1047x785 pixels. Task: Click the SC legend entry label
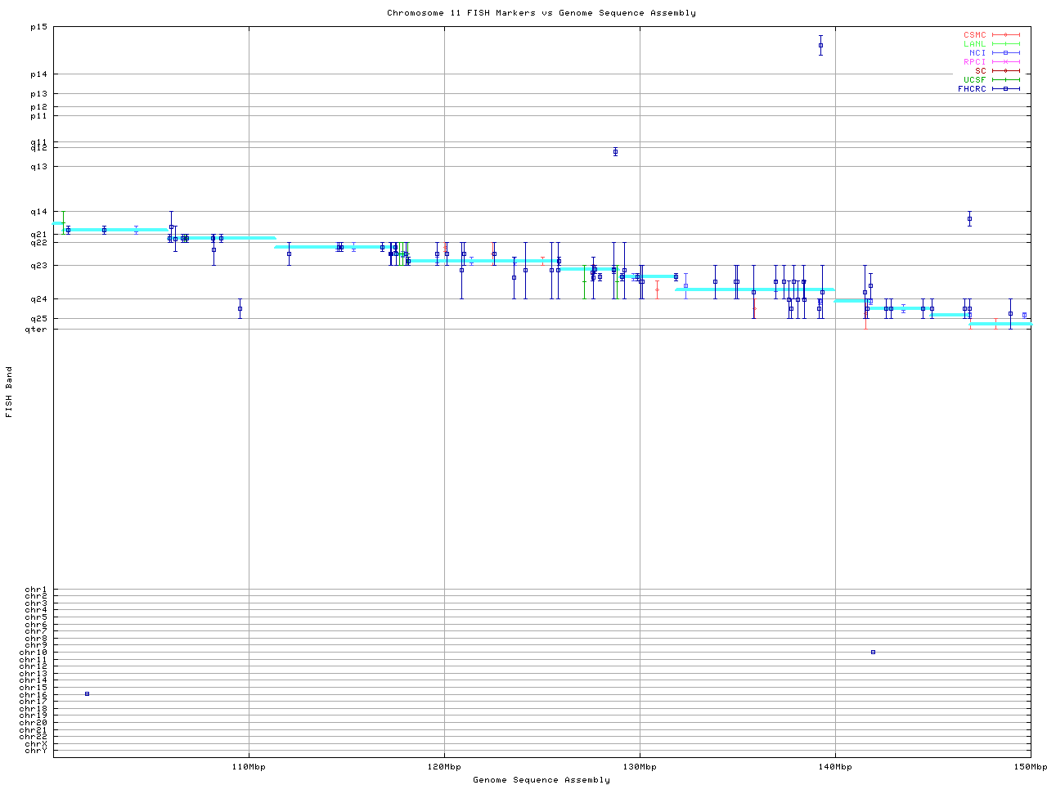coord(980,70)
